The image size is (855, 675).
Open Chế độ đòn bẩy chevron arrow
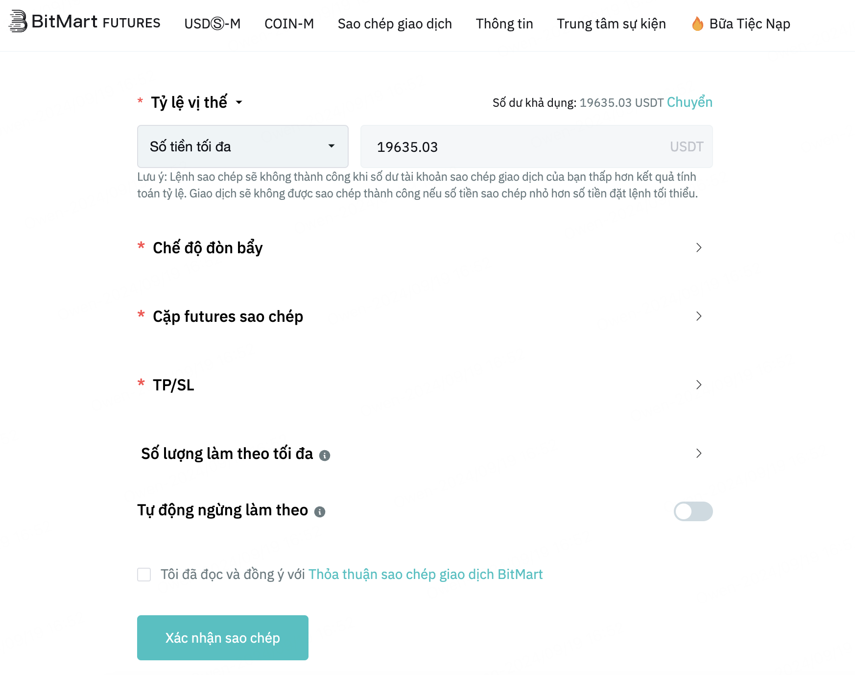(699, 248)
